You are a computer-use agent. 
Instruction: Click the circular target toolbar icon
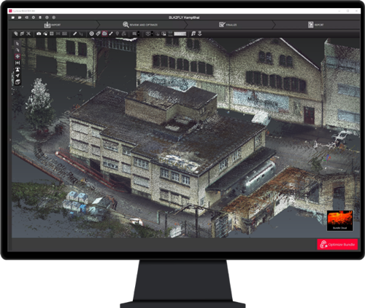pyautogui.click(x=91, y=33)
